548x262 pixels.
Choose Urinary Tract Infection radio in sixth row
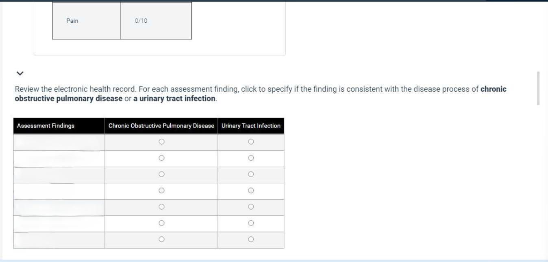pos(251,223)
